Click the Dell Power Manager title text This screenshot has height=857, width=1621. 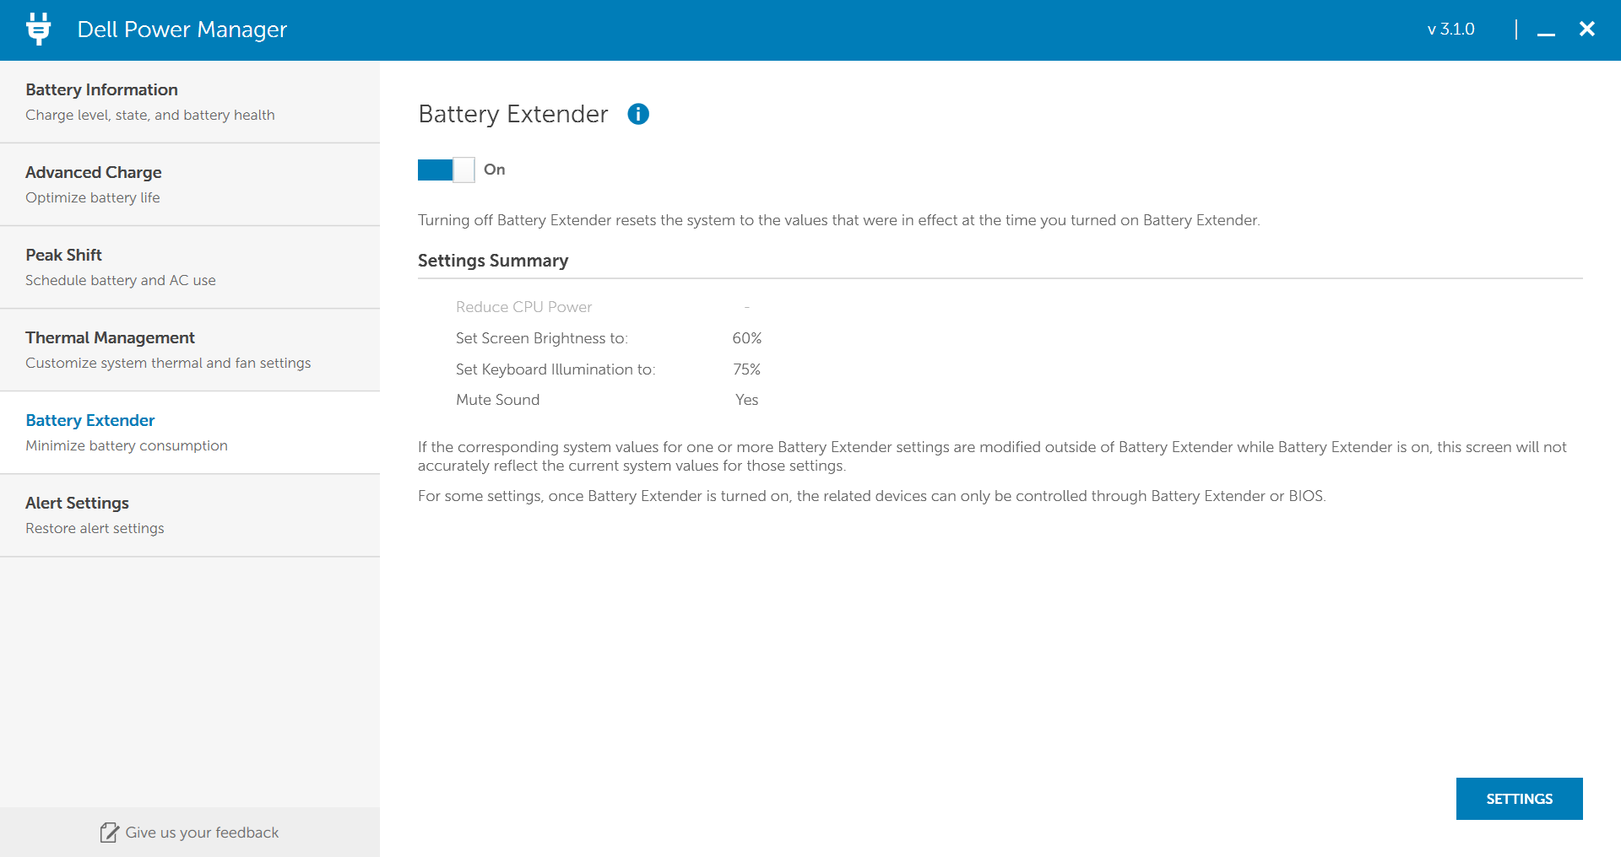pos(182,30)
